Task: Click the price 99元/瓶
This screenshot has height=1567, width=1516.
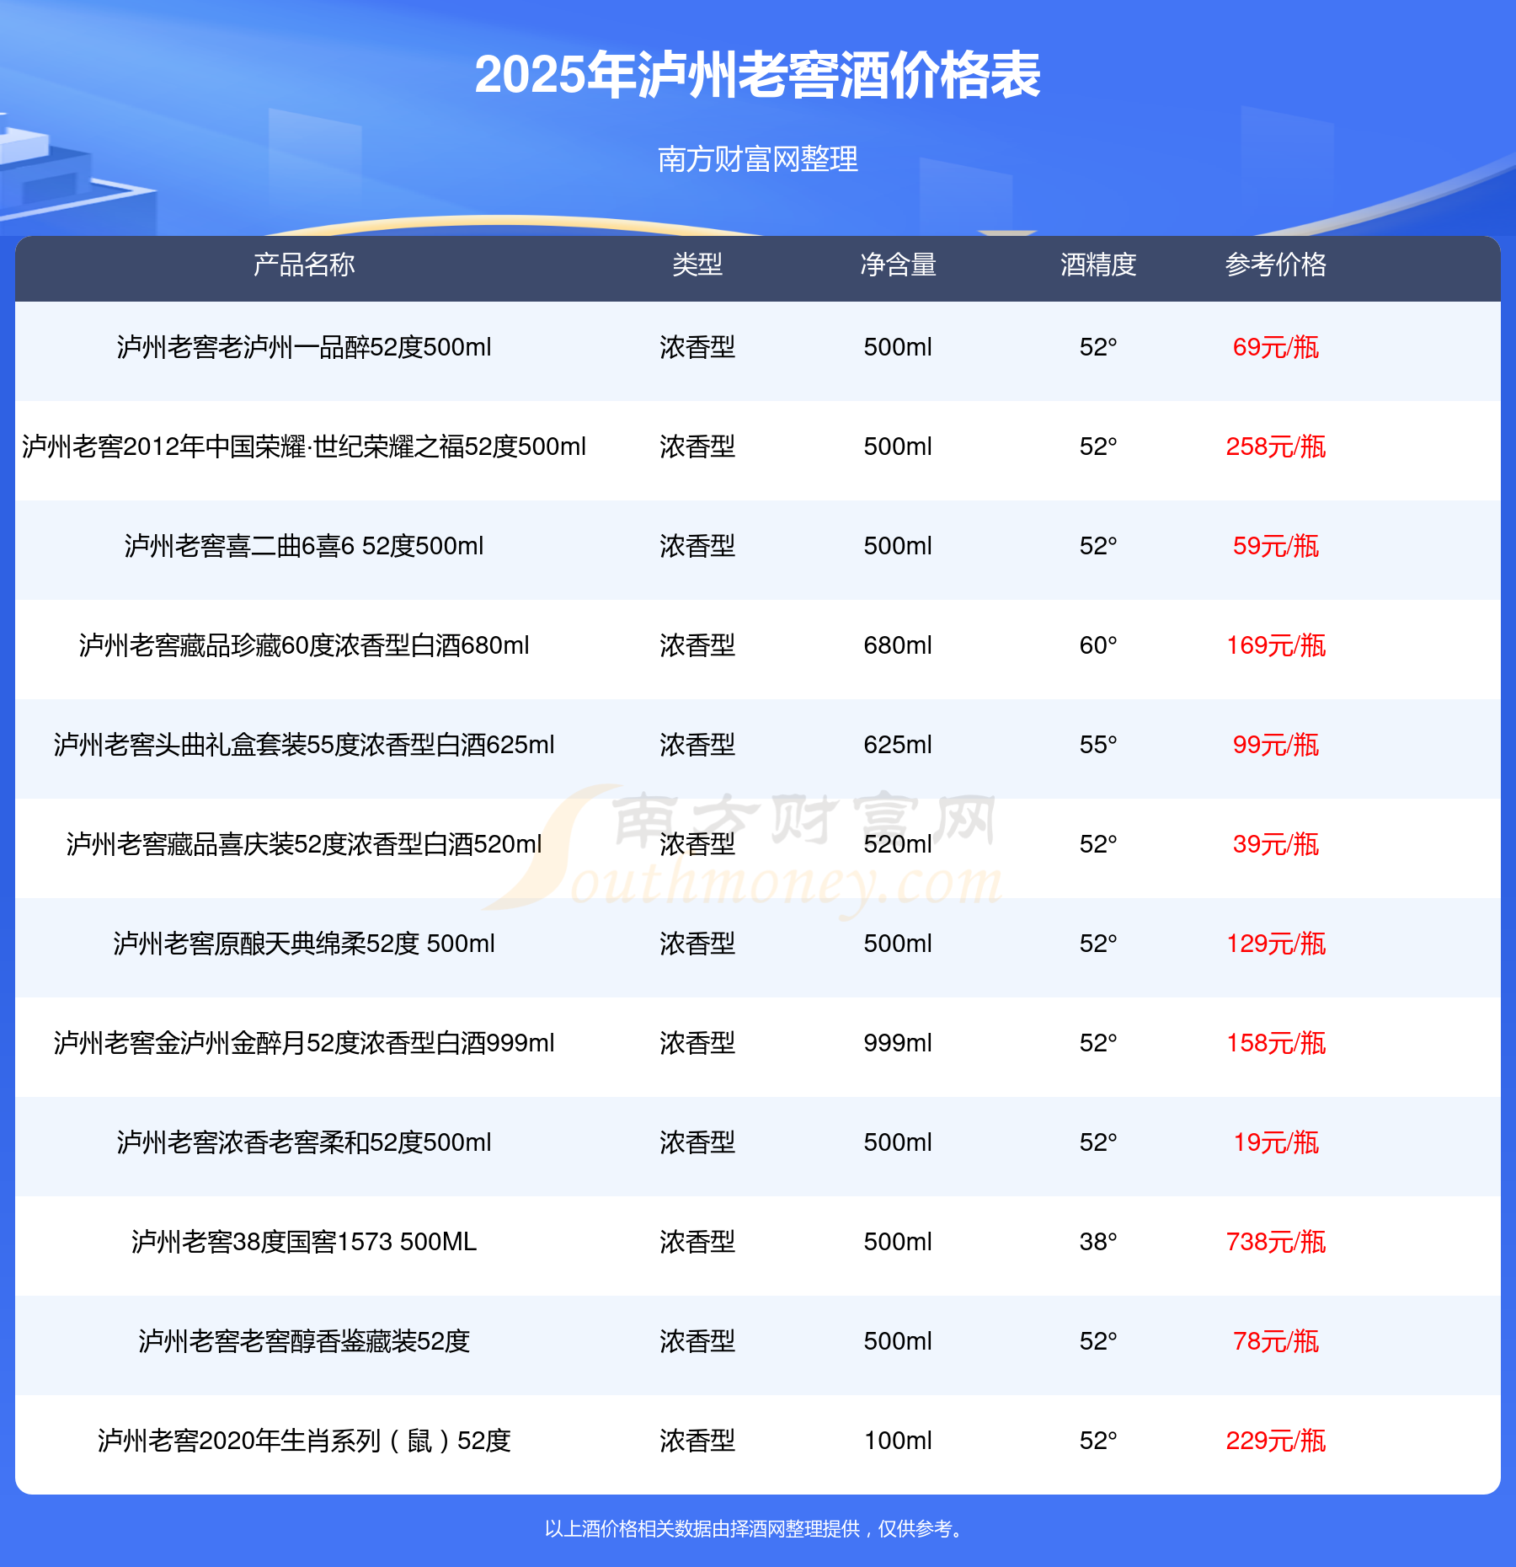Action: (1276, 745)
